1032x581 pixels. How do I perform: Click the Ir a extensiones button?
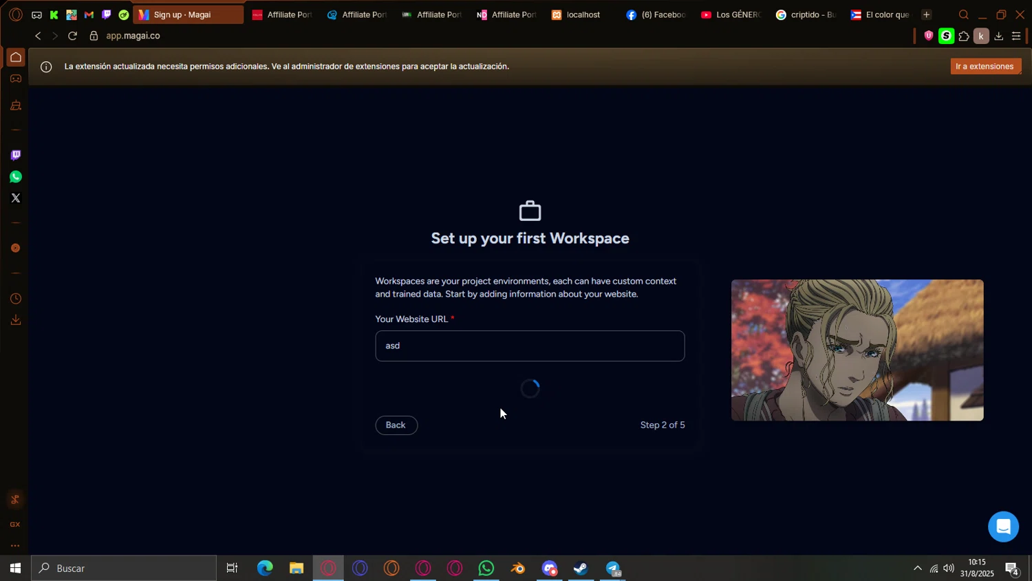click(x=985, y=66)
